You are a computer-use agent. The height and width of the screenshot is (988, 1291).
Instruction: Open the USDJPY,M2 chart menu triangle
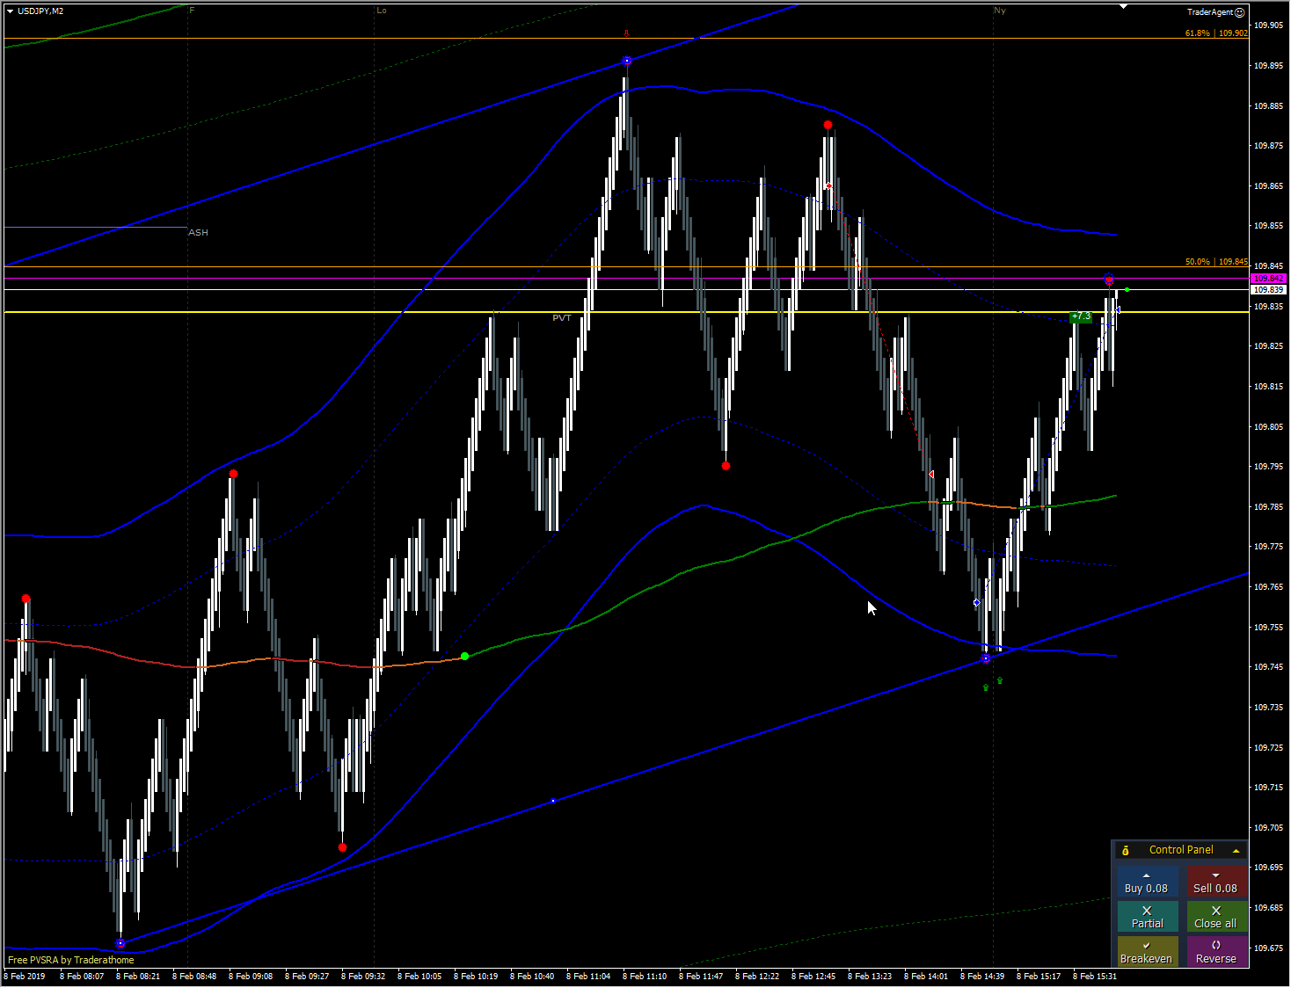[11, 11]
